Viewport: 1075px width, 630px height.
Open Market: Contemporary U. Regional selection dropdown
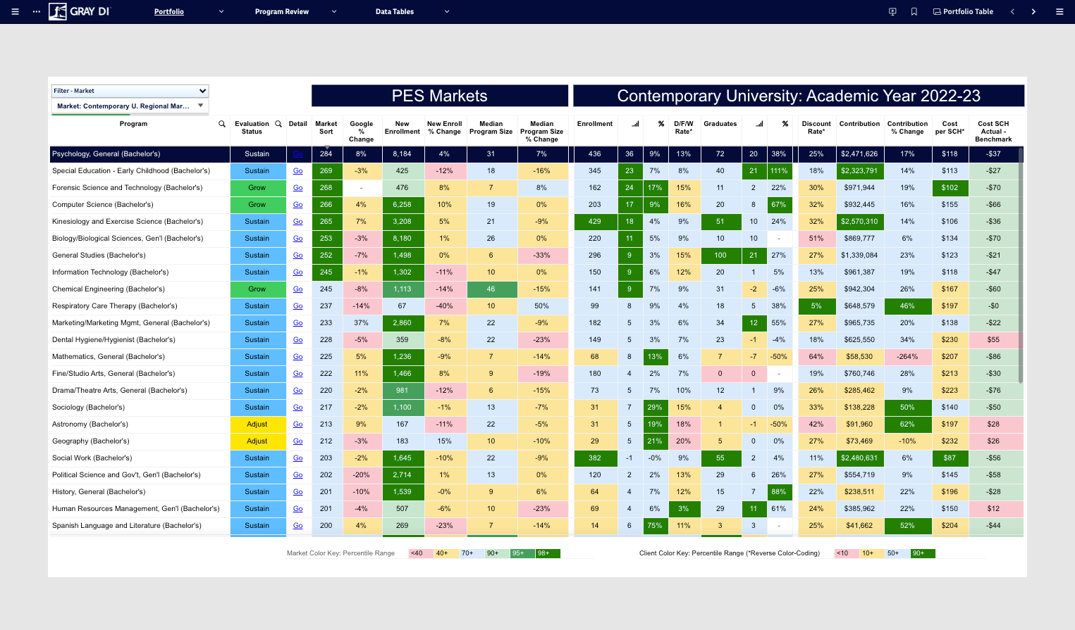coord(130,106)
